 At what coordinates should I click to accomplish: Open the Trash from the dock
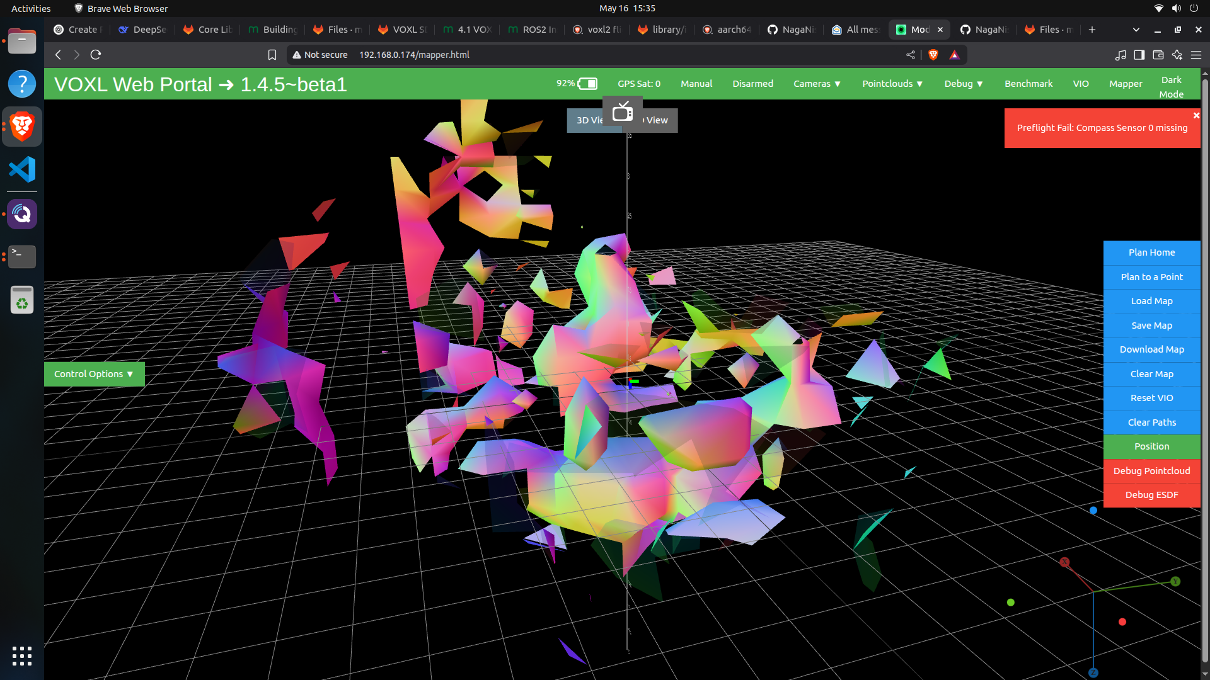click(22, 300)
